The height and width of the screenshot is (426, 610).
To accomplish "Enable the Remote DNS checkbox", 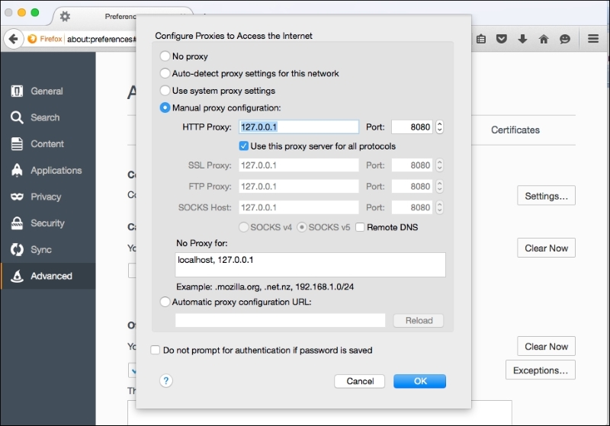I will pyautogui.click(x=360, y=227).
